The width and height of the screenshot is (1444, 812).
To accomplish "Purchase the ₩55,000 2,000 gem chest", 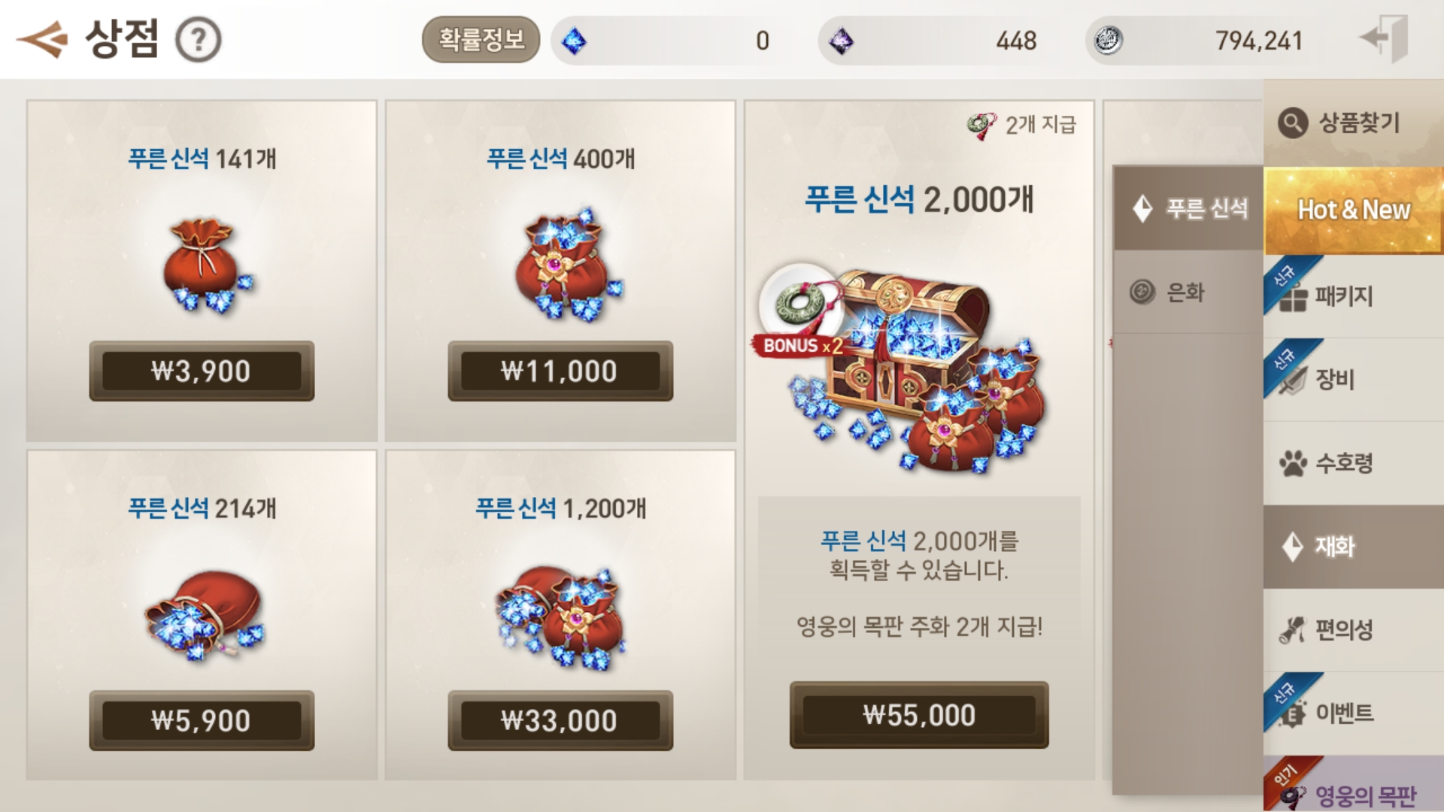I will point(919,714).
